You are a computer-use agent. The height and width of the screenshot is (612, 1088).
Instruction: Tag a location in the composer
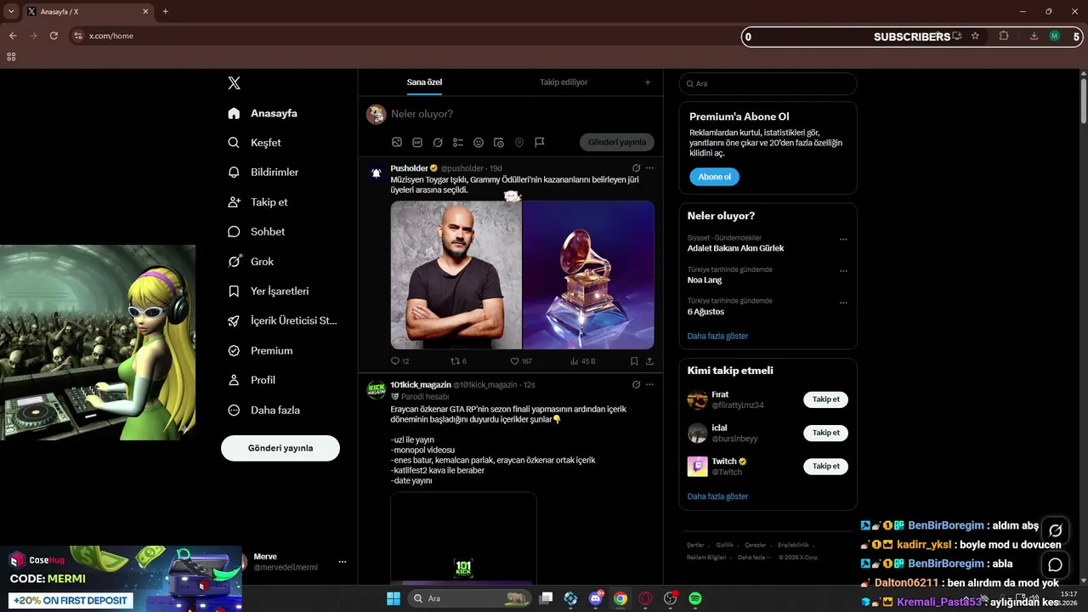tap(519, 142)
